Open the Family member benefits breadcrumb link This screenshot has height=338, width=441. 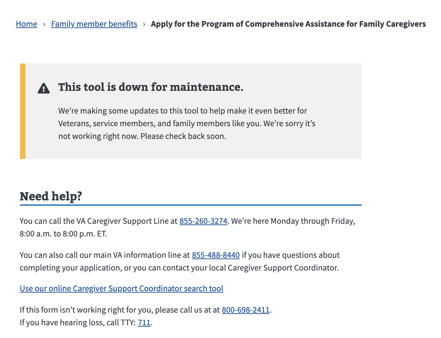(x=94, y=24)
